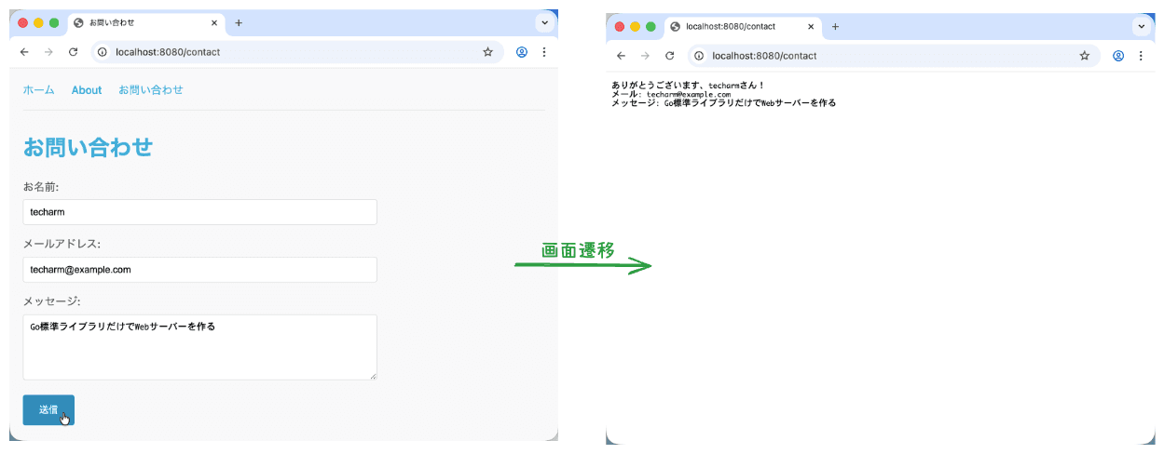
Task: Reload page in left browser window
Action: coord(73,52)
